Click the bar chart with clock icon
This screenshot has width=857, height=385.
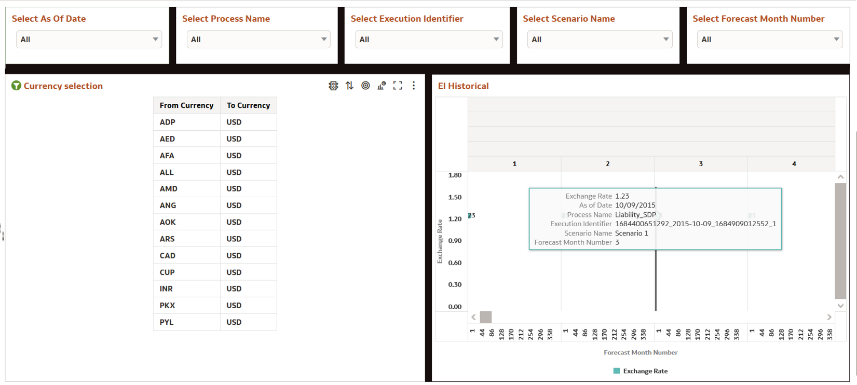click(382, 86)
